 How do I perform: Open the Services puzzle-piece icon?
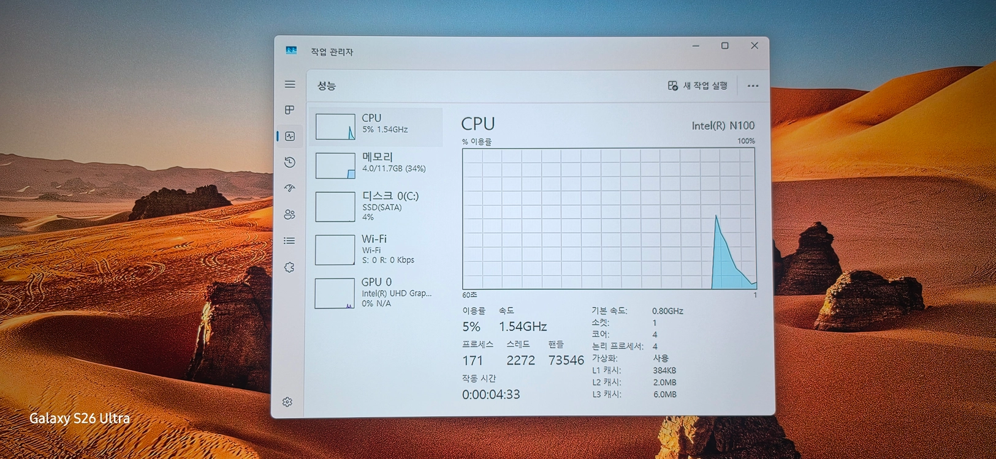click(290, 267)
